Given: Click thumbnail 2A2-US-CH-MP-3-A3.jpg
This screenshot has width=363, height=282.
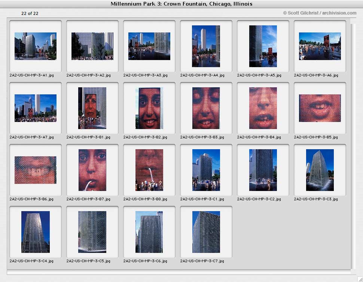Looking at the screenshot, I should tap(149, 46).
